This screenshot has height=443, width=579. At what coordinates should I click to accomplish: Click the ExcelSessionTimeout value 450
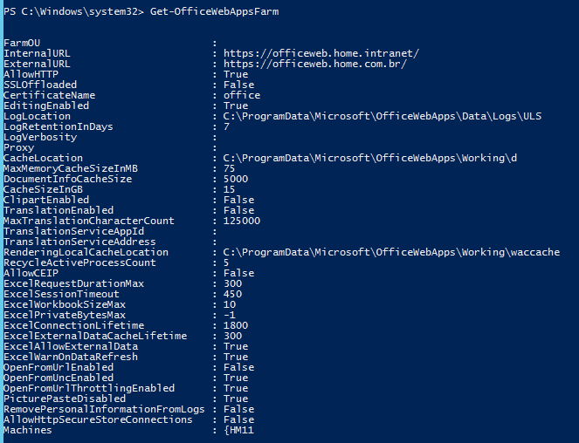pyautogui.click(x=233, y=294)
